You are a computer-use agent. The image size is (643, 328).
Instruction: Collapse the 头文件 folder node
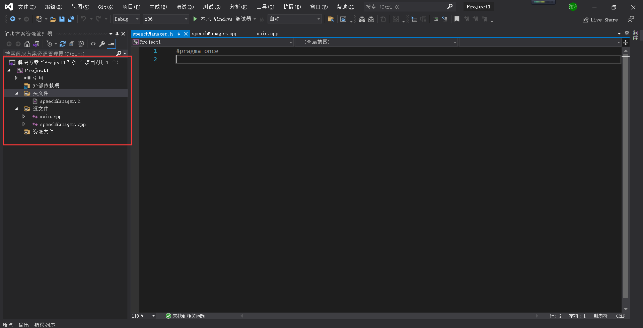16,93
